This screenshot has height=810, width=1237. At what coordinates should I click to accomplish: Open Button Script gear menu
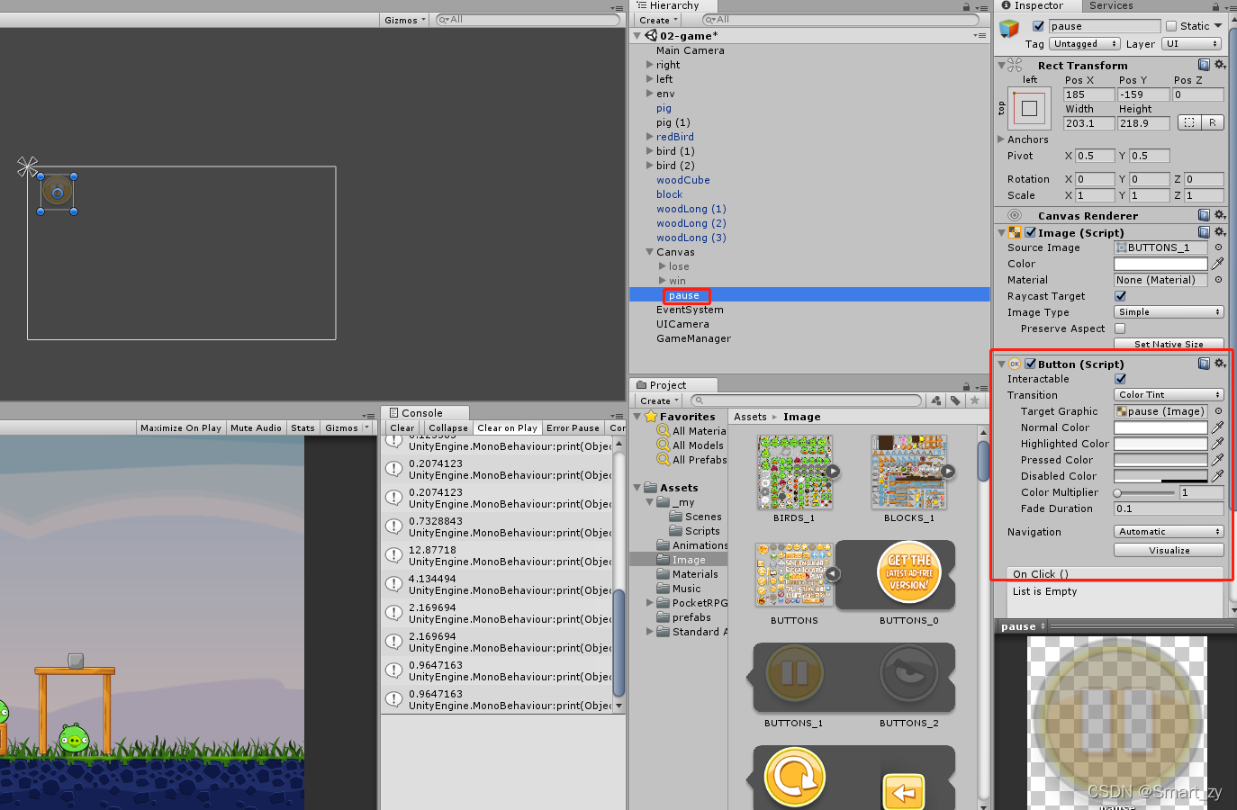click(1220, 364)
